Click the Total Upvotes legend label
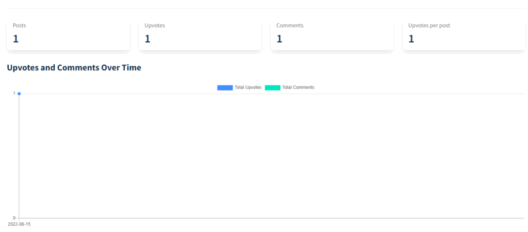Viewport: 528px width, 232px height. [248, 87]
